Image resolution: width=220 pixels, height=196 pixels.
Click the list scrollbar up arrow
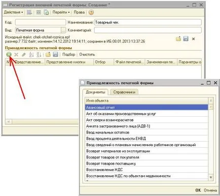211,101
